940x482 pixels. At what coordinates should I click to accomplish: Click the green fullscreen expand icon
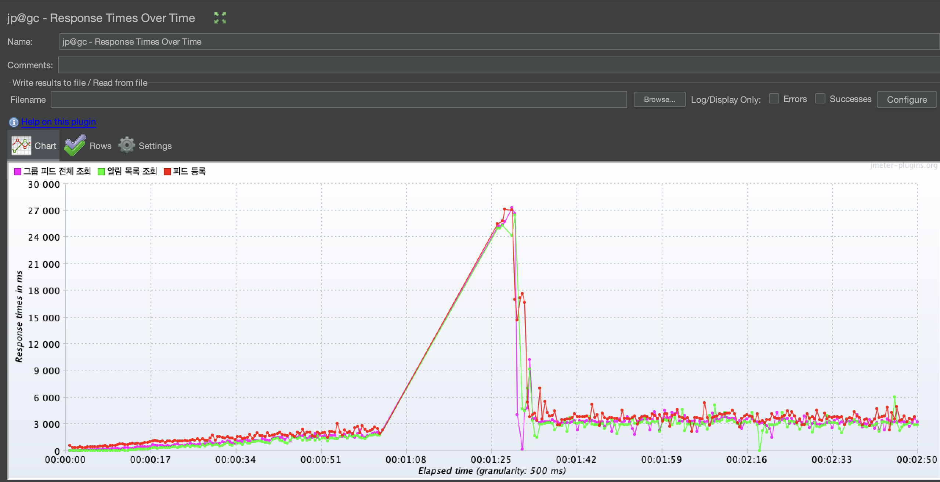pos(220,18)
